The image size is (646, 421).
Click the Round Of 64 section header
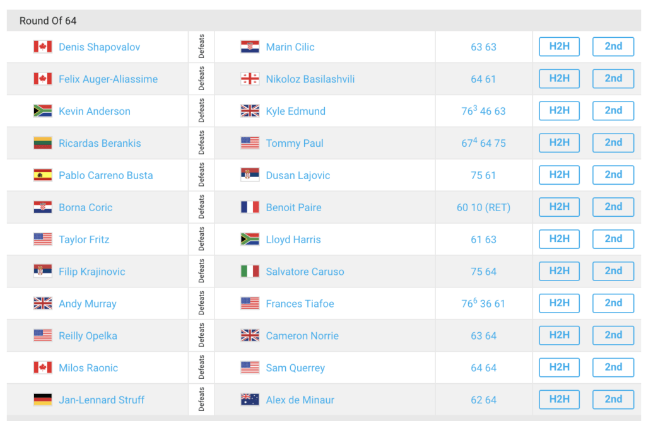[324, 21]
